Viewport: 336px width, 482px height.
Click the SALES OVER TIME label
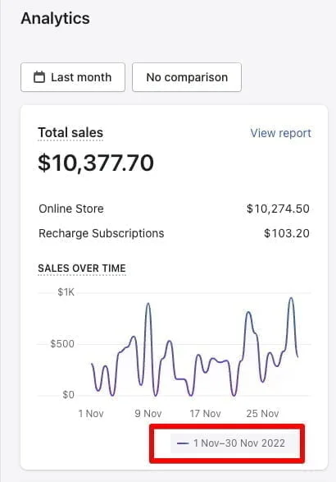tap(82, 268)
